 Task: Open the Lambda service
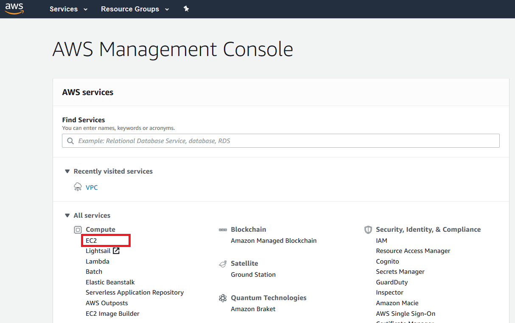pos(98,261)
